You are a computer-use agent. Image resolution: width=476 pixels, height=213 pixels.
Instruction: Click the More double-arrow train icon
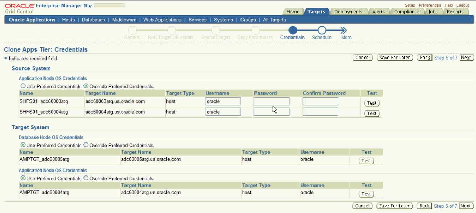coord(344,31)
